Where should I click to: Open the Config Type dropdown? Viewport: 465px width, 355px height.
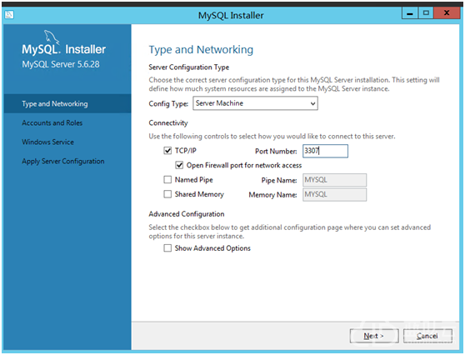255,103
